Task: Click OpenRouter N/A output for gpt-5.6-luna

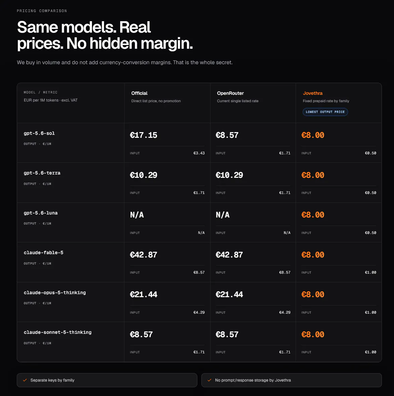Action: point(223,215)
